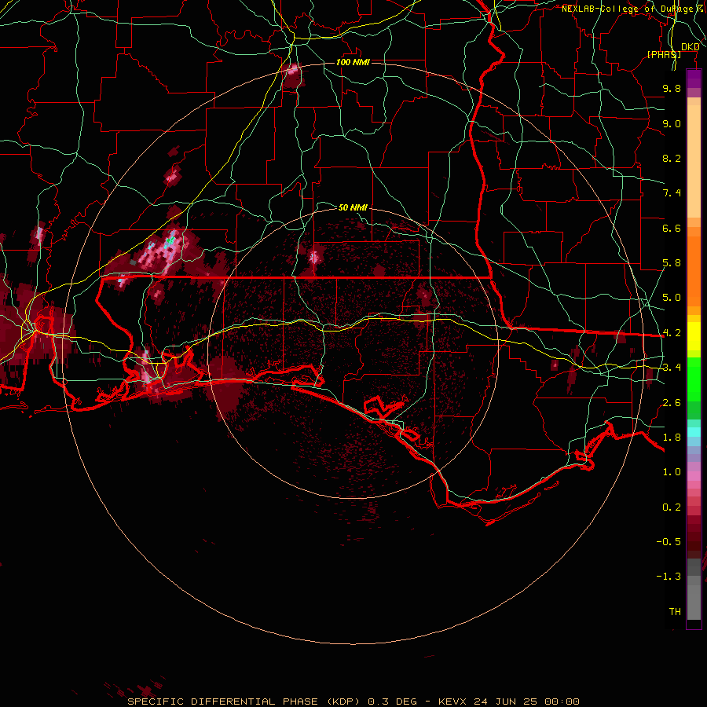Click the 8.2 scale value
Viewport: 707px width, 707px height.
pyautogui.click(x=672, y=158)
